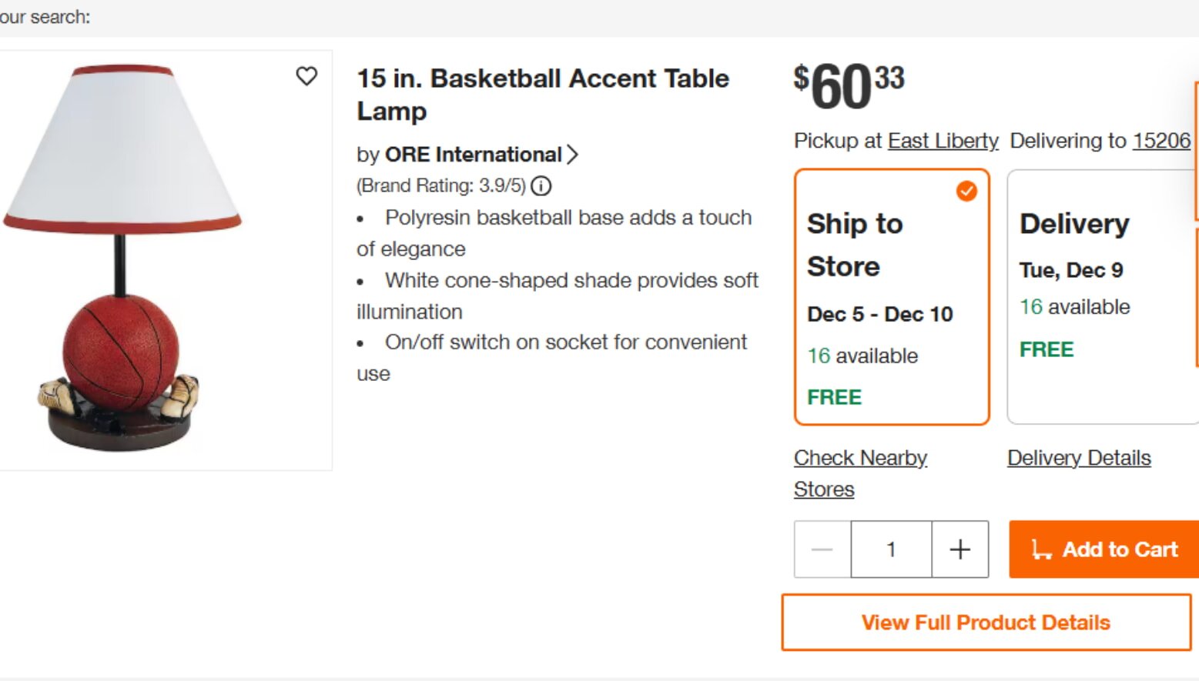Click the chevron next to ORE International
Image resolution: width=1199 pixels, height=681 pixels.
[573, 155]
